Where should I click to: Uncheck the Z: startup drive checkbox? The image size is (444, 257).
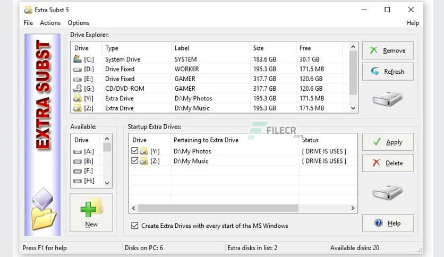[135, 161]
